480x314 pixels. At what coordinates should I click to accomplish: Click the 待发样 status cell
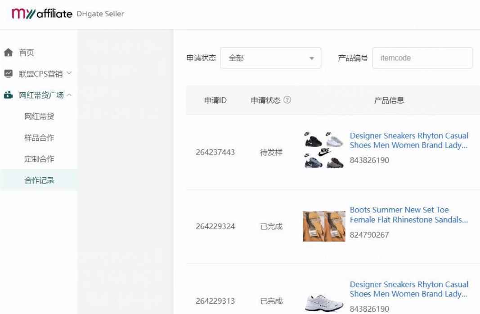click(x=271, y=152)
